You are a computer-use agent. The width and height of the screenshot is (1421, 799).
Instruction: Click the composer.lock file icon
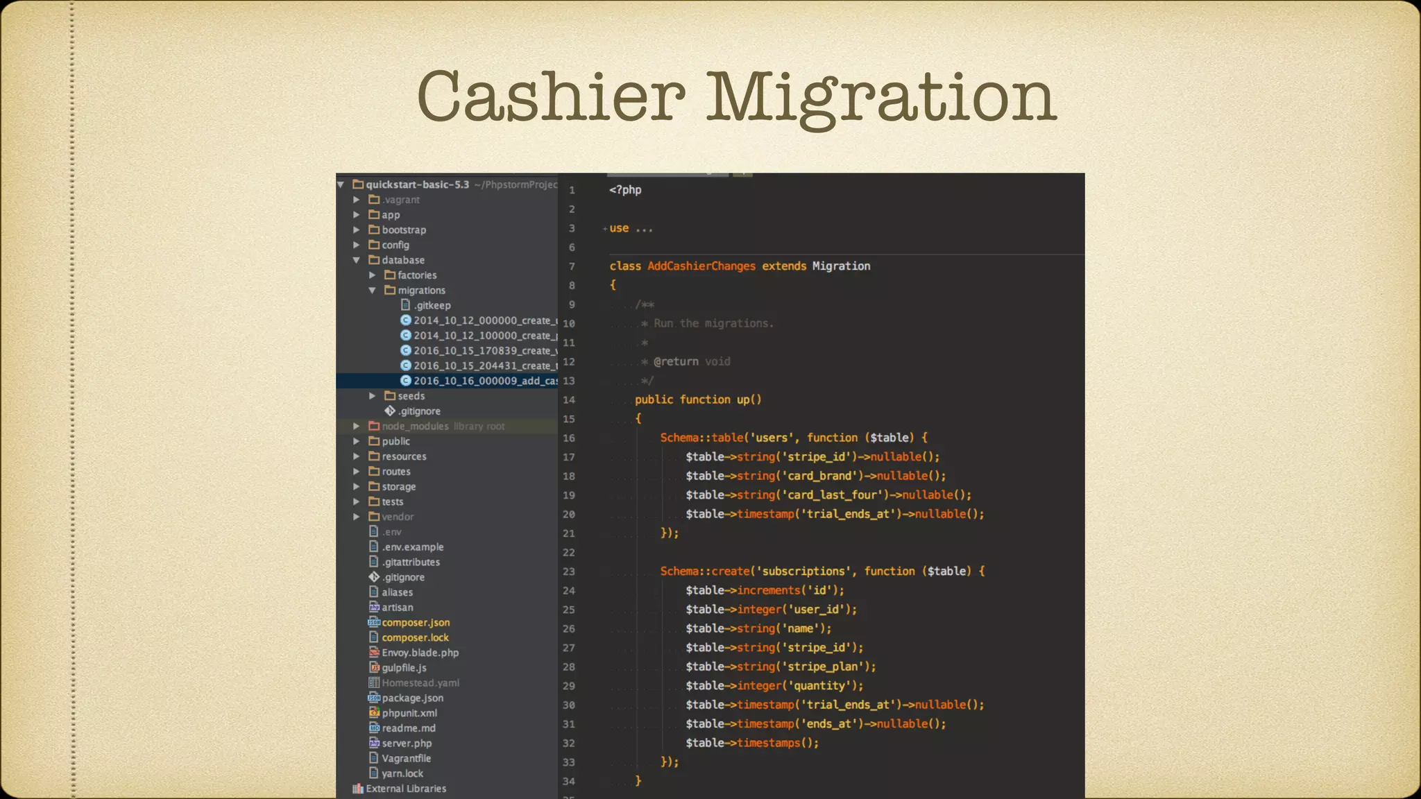[x=374, y=637]
